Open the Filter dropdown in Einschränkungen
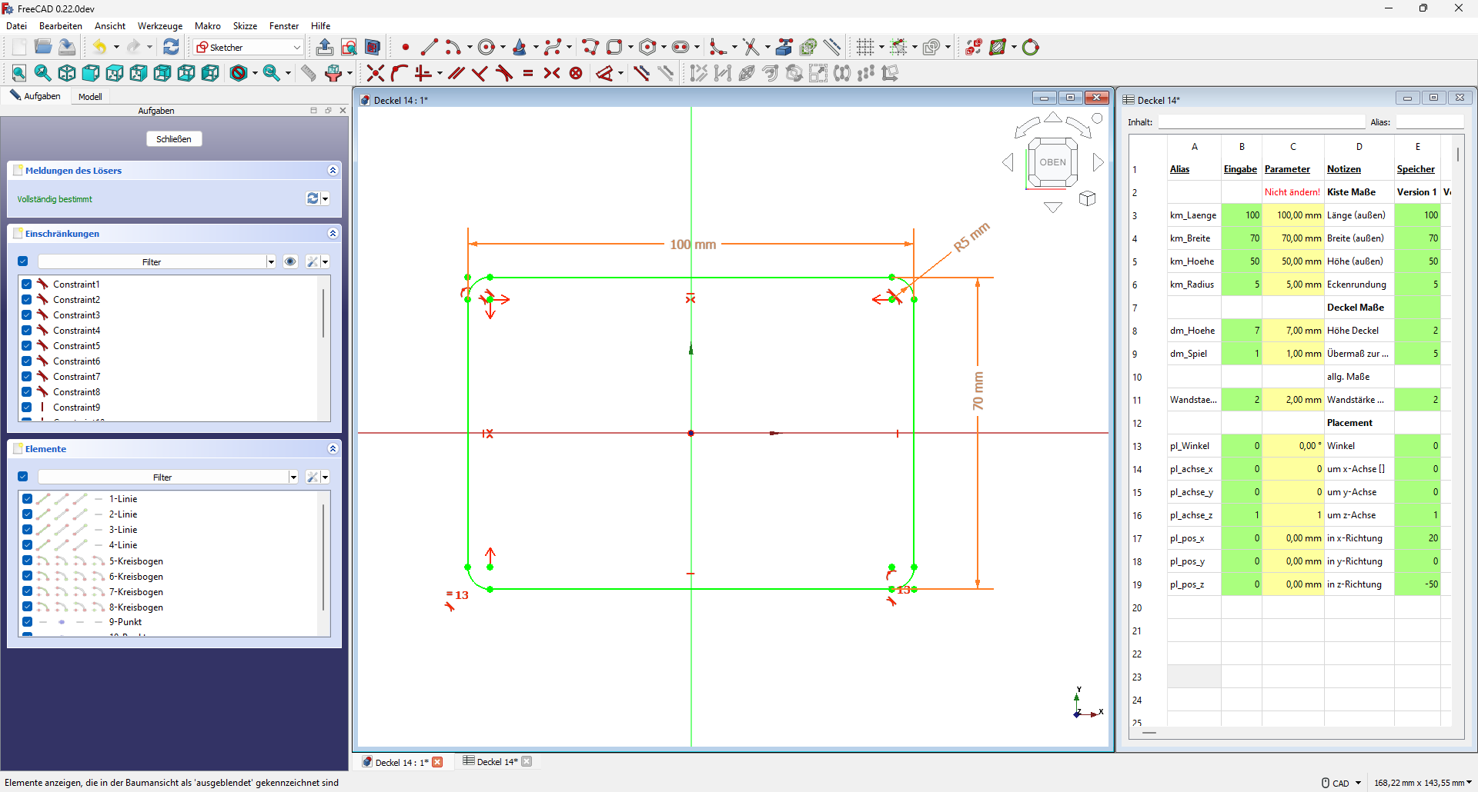This screenshot has width=1478, height=792. 271,261
